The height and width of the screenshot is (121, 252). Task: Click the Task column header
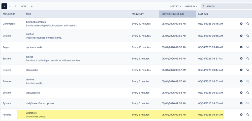coord(28,14)
